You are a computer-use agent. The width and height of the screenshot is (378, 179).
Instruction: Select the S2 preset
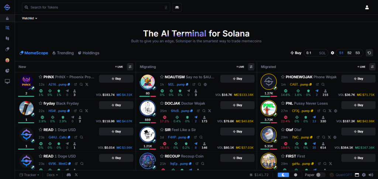coord(349,53)
